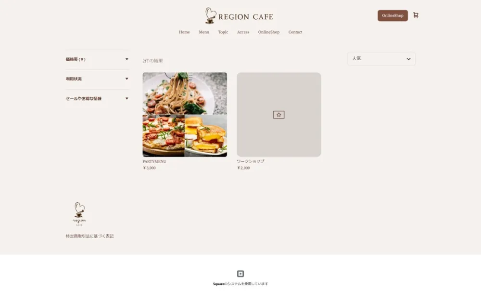Open the Access nav item
The image size is (481, 301).
tap(243, 32)
